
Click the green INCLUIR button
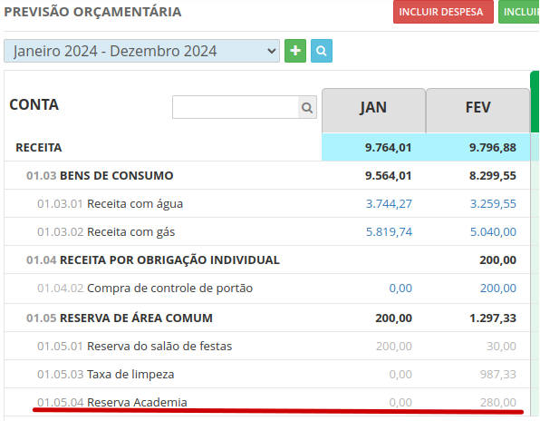tap(519, 12)
